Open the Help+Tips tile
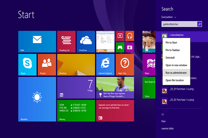The image size is (208, 138). coord(125,65)
